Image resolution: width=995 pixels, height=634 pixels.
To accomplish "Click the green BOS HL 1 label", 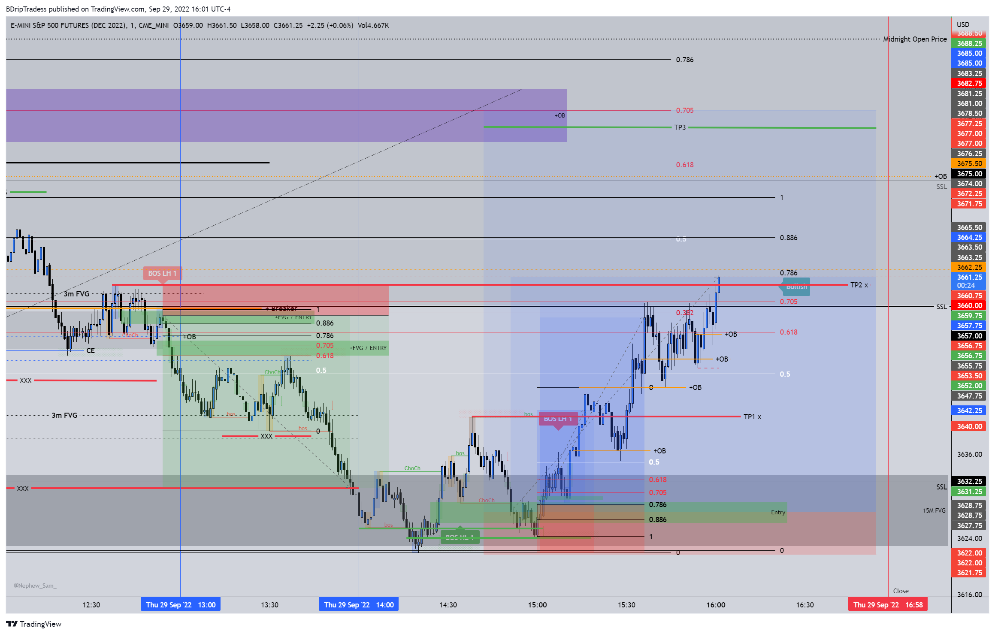I will [460, 537].
